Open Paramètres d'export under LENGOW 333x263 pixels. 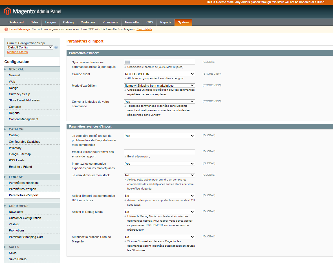click(32, 189)
